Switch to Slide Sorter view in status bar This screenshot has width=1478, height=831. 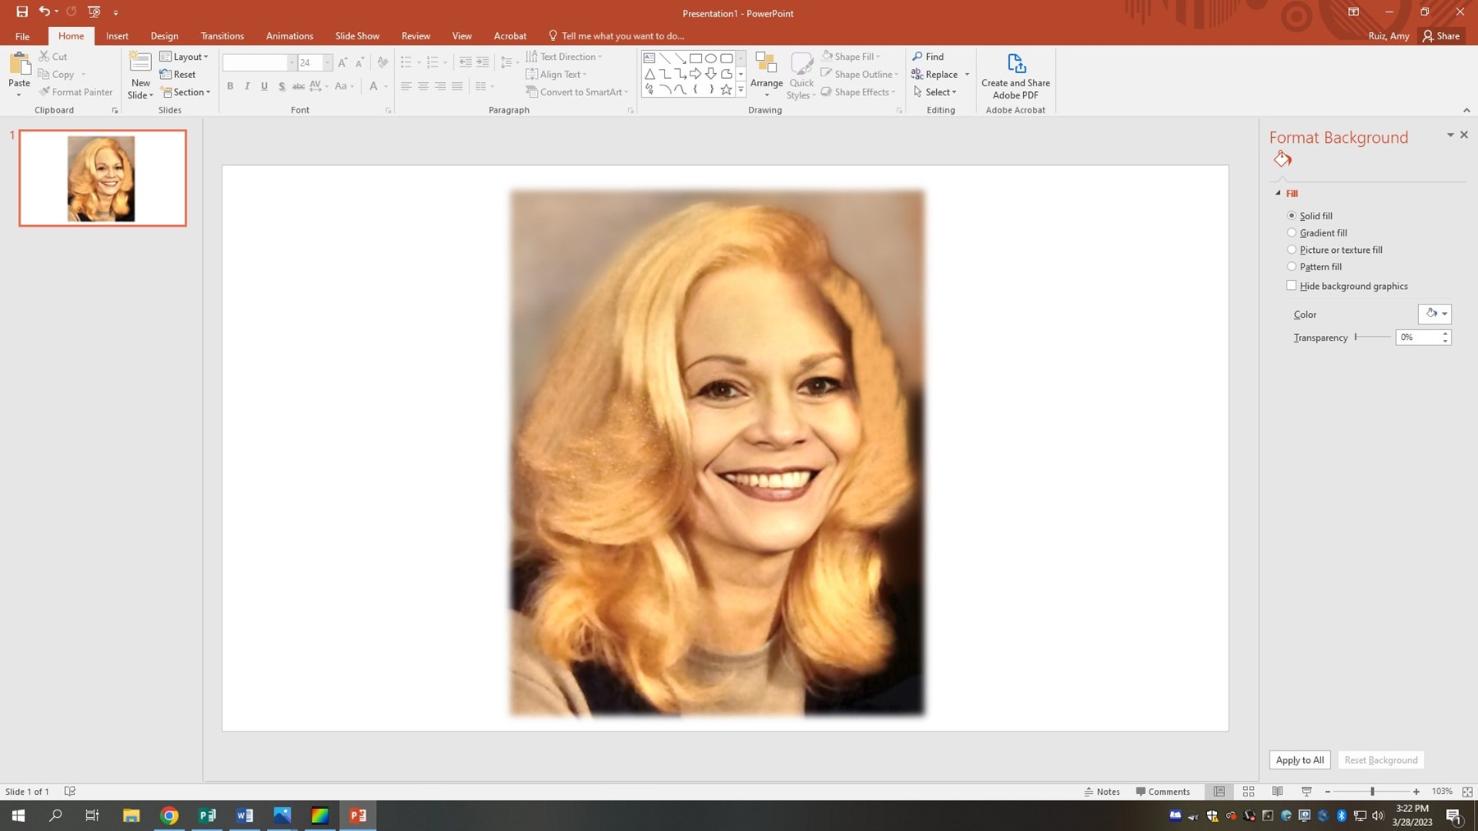1248,792
